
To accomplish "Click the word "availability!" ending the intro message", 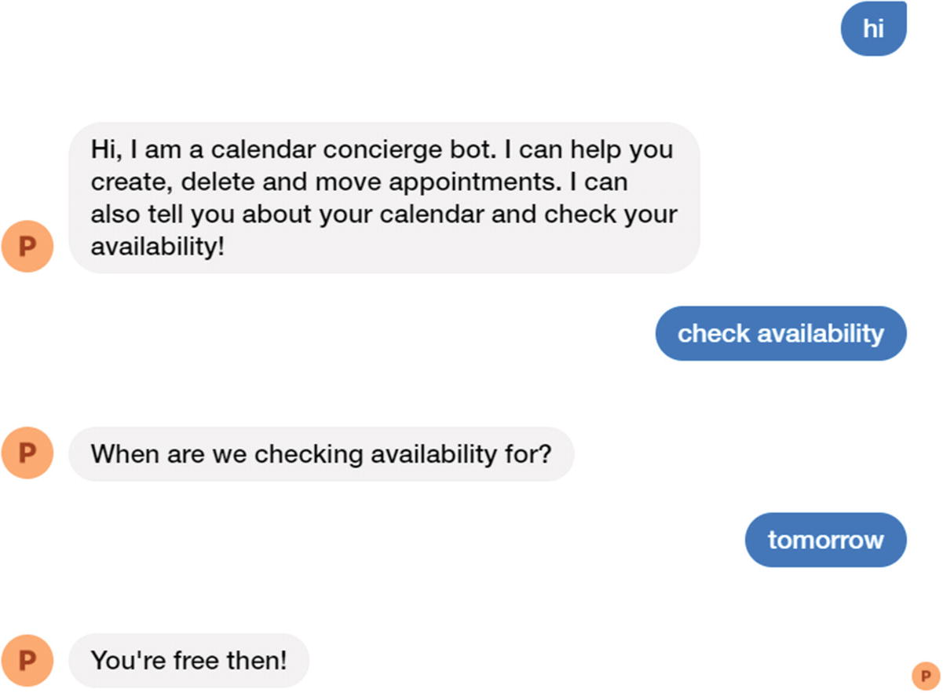I will coord(158,247).
